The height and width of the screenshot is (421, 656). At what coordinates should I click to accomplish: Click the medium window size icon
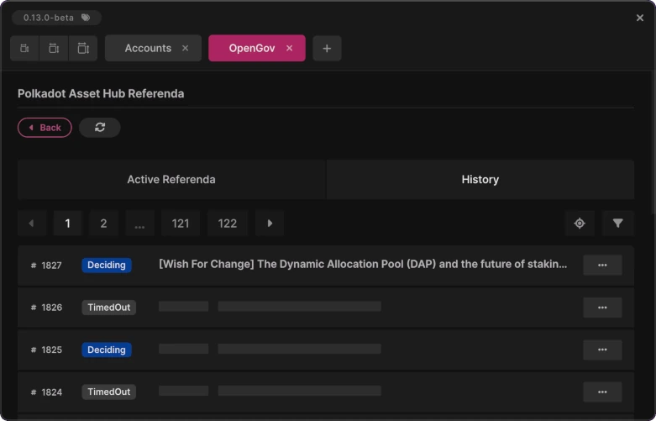click(x=54, y=49)
